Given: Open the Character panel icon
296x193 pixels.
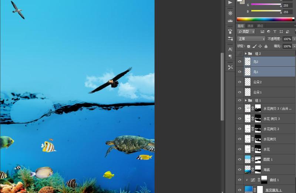Looking at the screenshot, I should (230, 49).
